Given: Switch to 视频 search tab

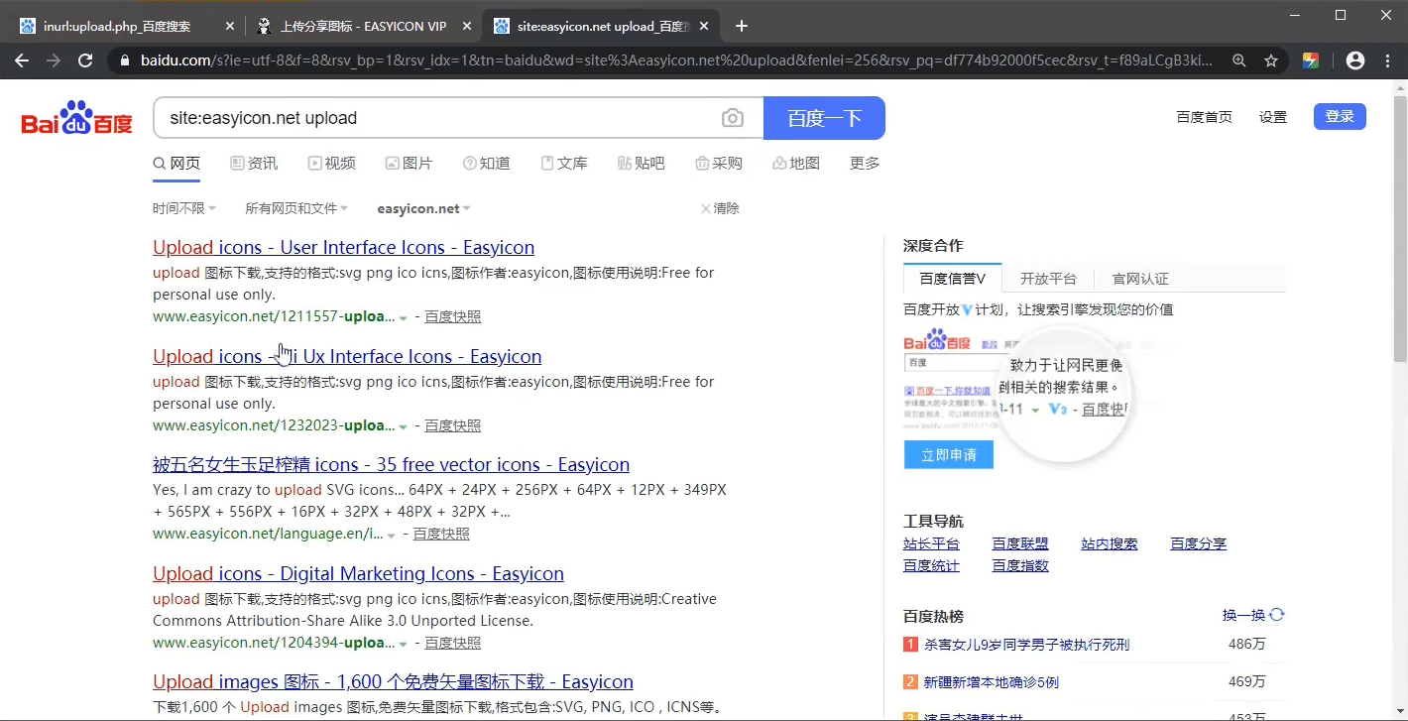Looking at the screenshot, I should click(331, 163).
